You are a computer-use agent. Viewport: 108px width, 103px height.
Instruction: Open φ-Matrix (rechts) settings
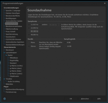[x=16, y=66]
